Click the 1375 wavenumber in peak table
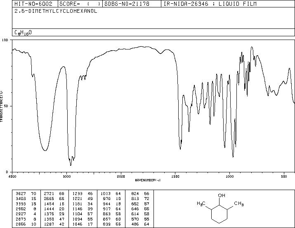The width and height of the screenshot is (295, 228). pos(49,214)
